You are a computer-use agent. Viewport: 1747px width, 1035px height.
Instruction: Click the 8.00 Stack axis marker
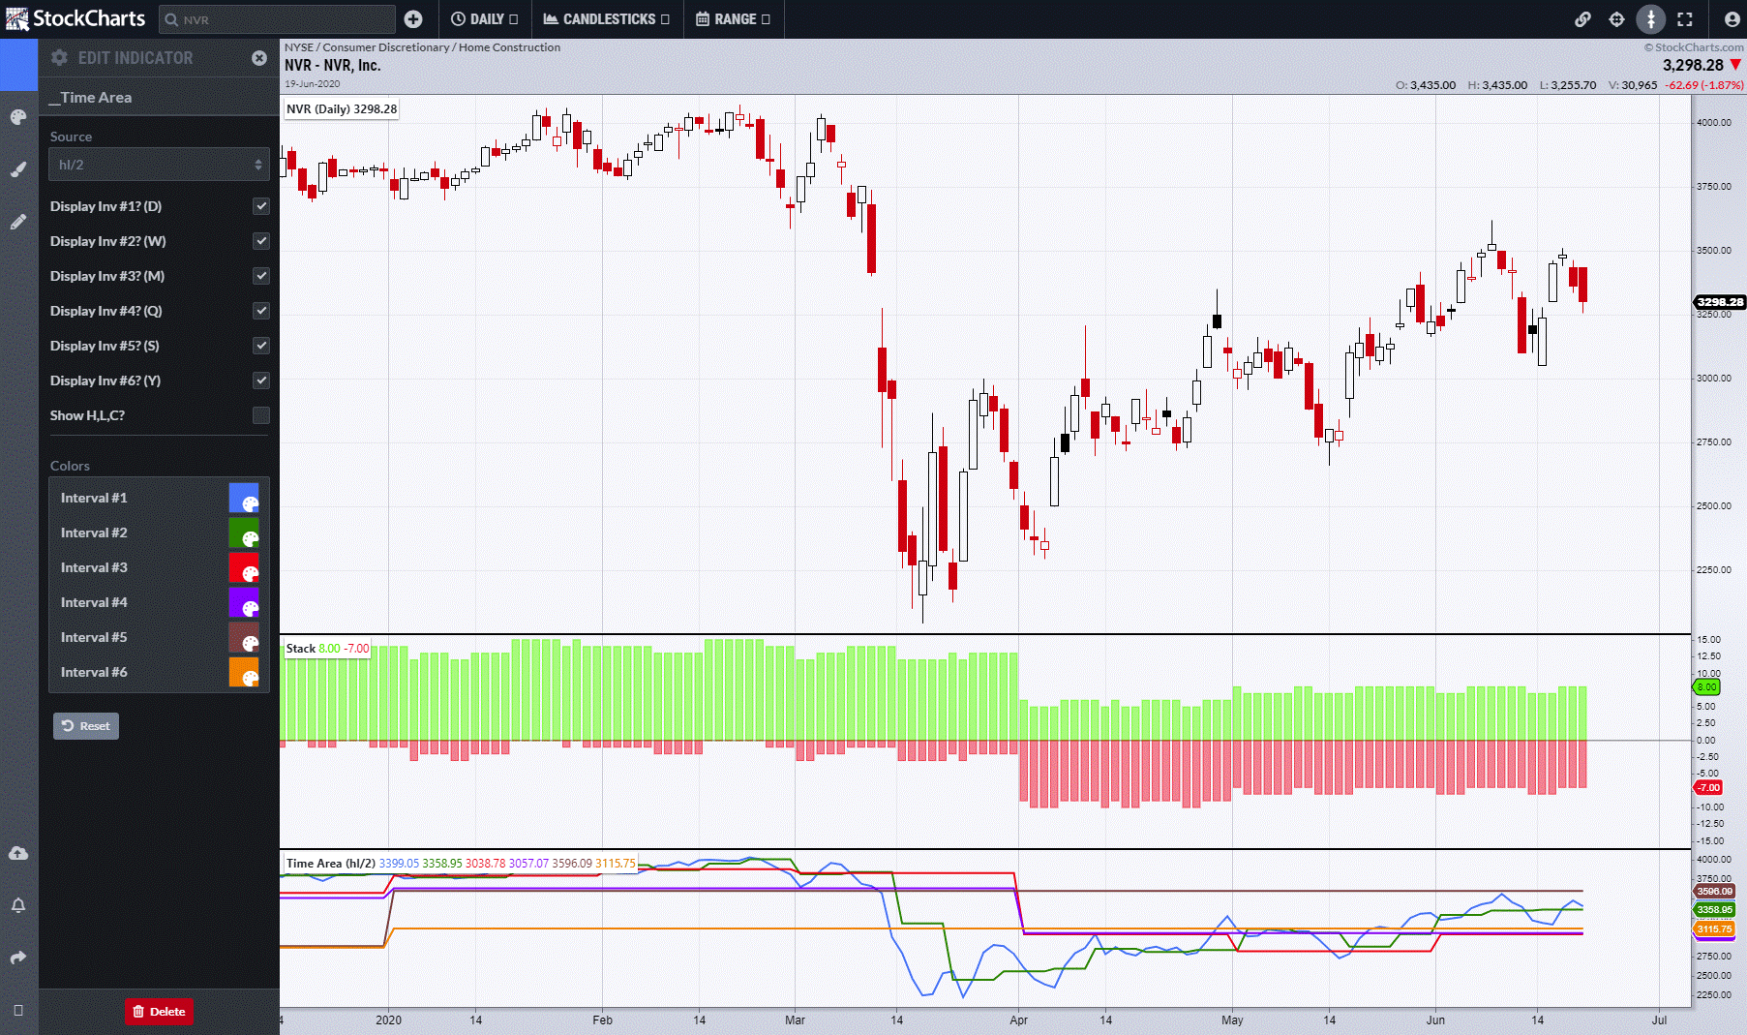(x=1706, y=687)
